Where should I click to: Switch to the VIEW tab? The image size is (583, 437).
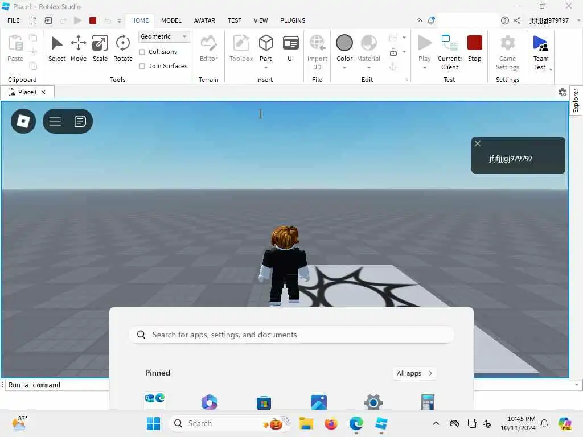point(261,20)
